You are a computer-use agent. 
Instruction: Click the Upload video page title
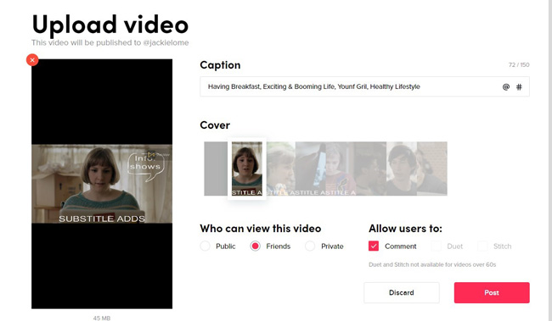click(x=110, y=25)
